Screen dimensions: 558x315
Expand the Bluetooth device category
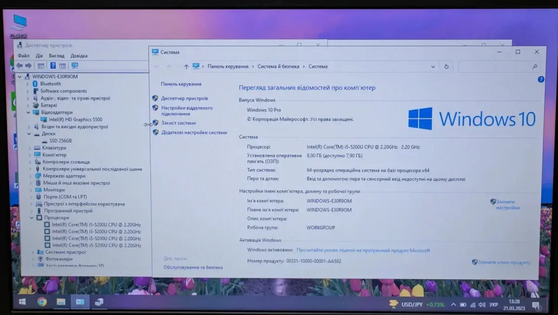coord(28,84)
